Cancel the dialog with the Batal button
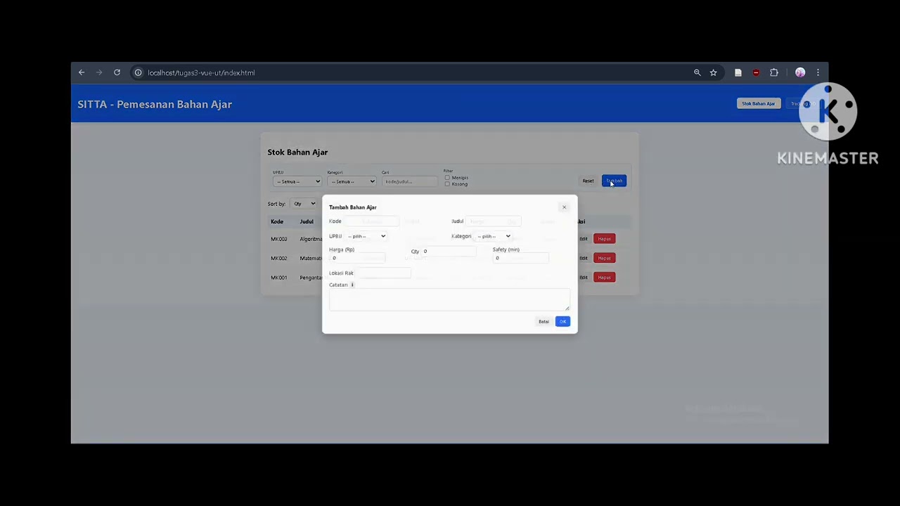 click(x=544, y=321)
